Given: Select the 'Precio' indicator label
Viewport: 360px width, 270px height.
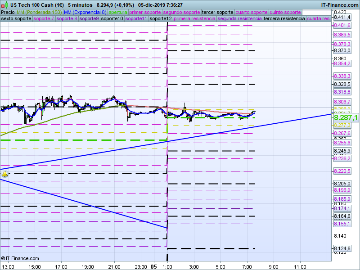Looking at the screenshot, I should click(8, 12).
